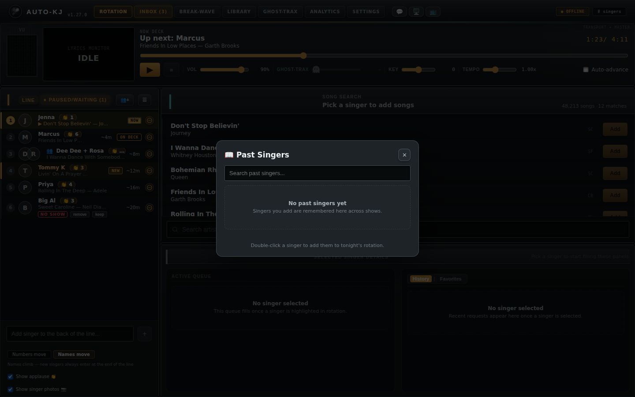635x397 pixels.
Task: Open the ROTATION tab
Action: click(x=113, y=11)
